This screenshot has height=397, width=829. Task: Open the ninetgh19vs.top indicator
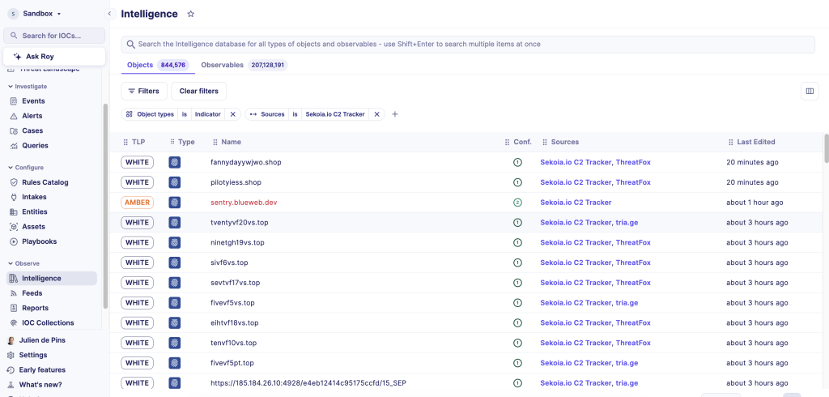coord(237,243)
